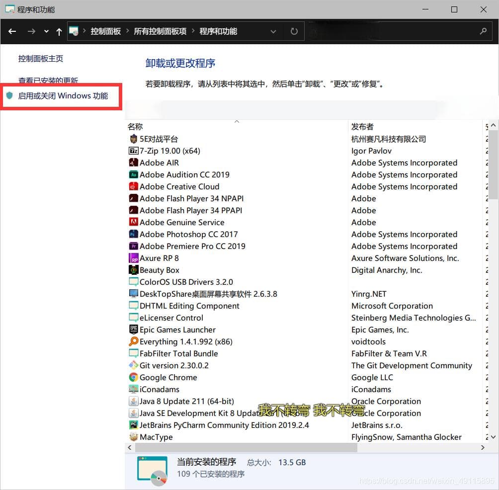Select Adobe Audition CC 2019 icon
Screen dimensions: 499x490
[133, 175]
